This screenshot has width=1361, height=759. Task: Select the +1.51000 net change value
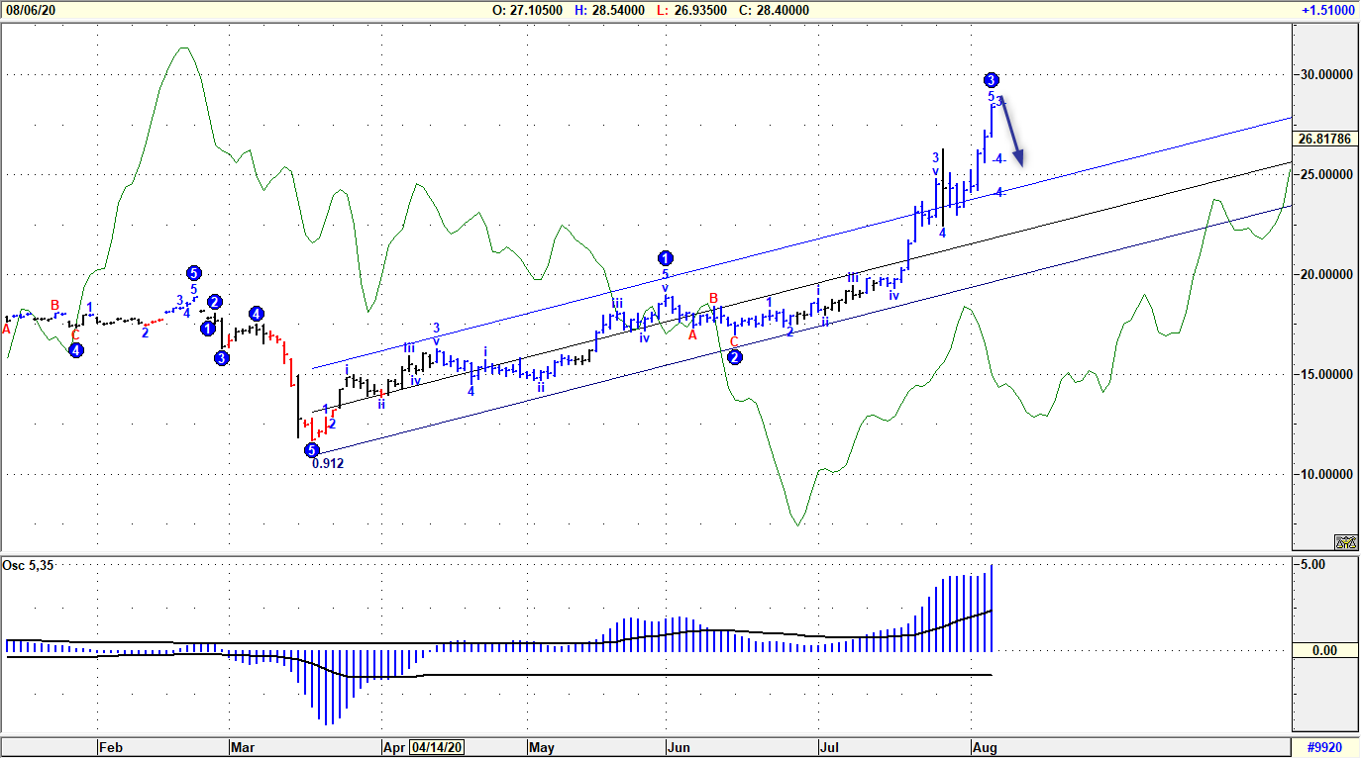[x=1325, y=10]
